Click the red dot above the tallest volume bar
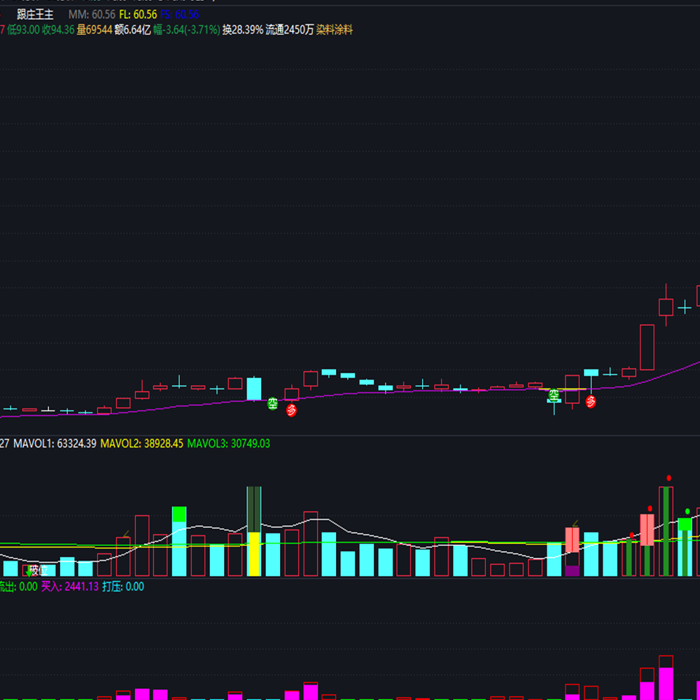 668,477
